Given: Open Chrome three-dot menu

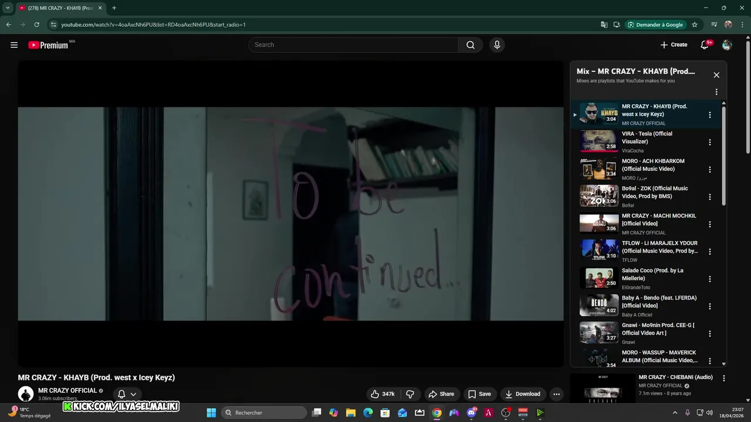Looking at the screenshot, I should click(x=742, y=25).
